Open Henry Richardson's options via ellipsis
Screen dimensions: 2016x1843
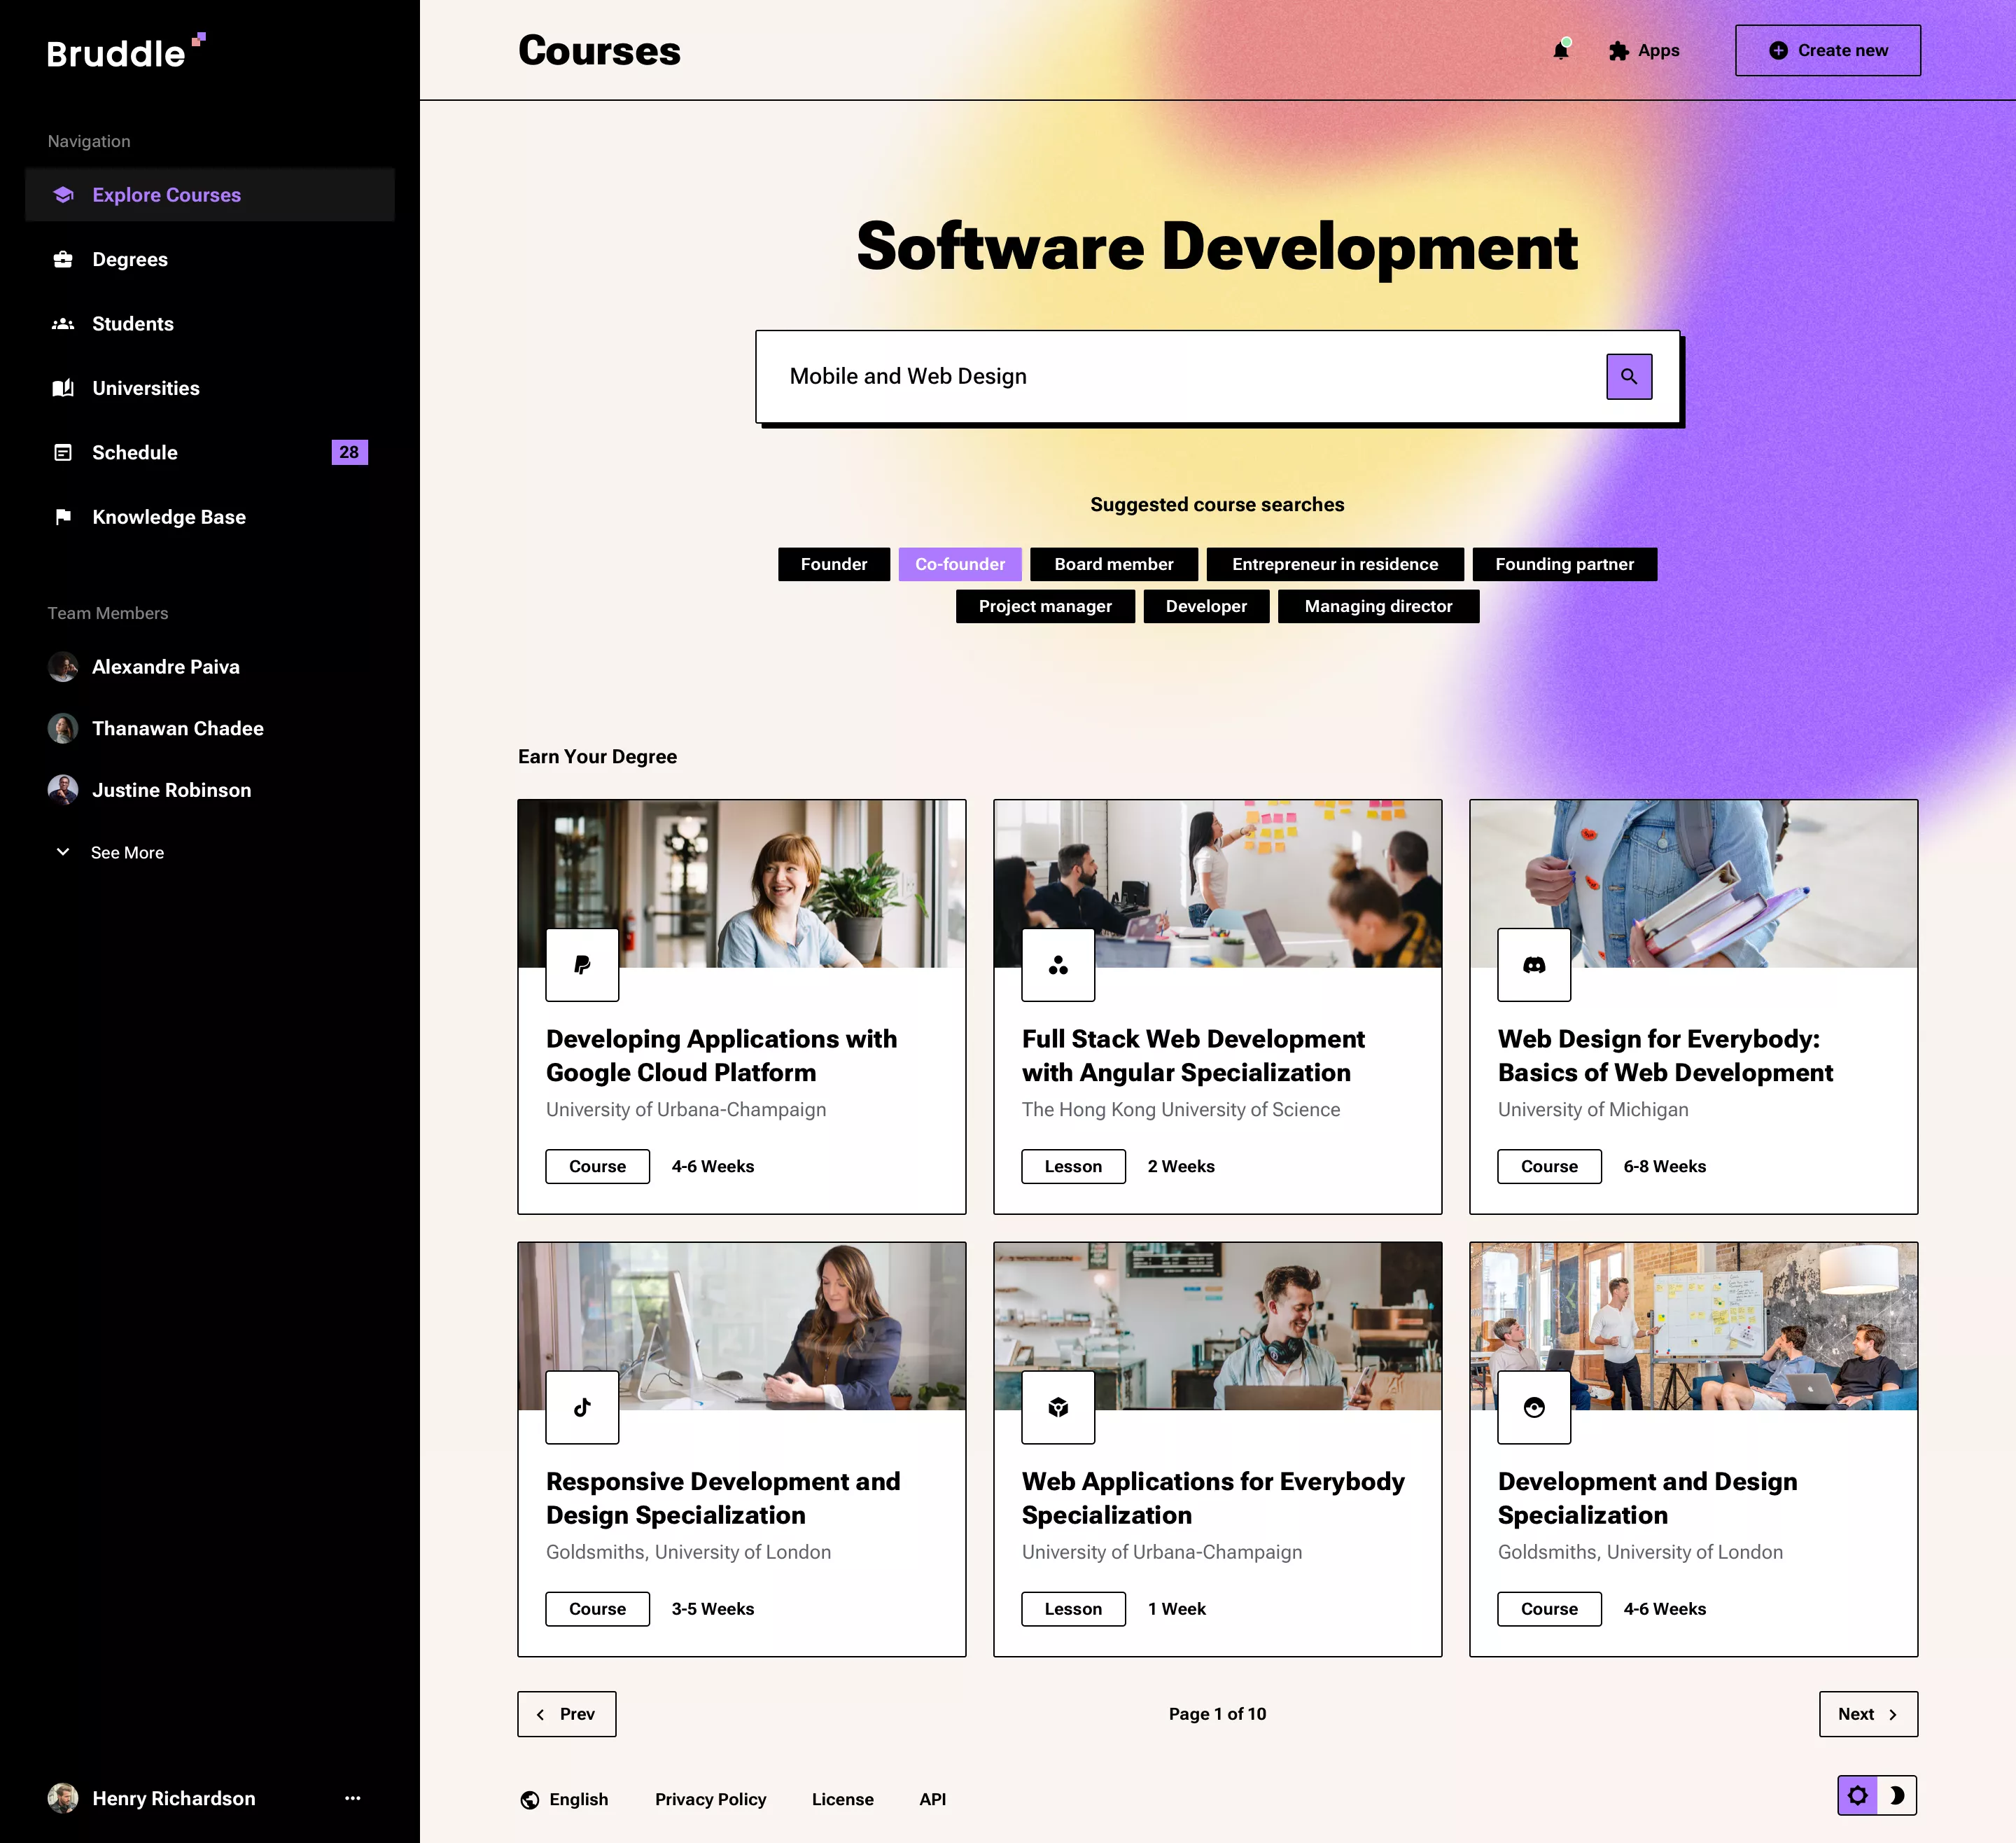[x=352, y=1798]
